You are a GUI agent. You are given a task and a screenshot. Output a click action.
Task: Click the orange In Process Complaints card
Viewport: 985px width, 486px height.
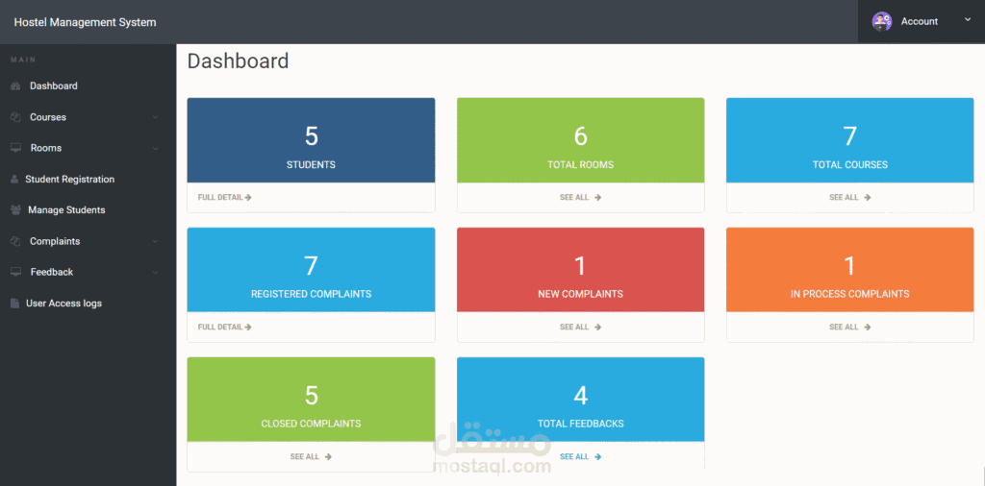point(850,270)
